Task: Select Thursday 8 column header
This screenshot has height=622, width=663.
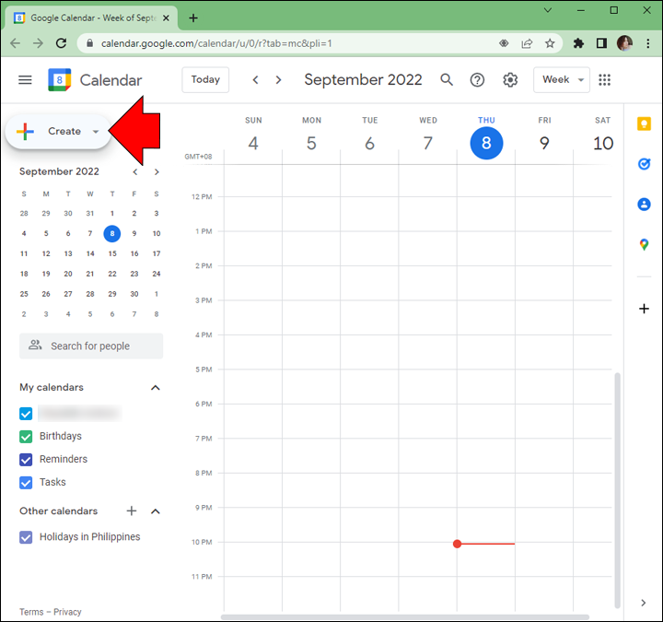Action: (x=486, y=138)
